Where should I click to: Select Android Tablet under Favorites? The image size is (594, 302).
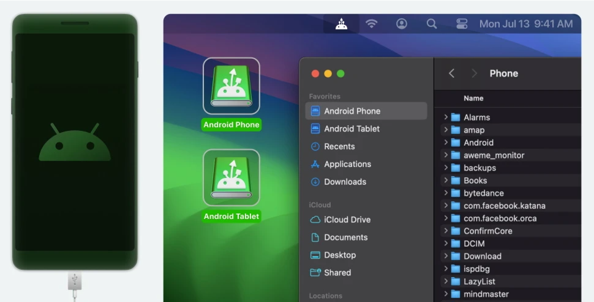click(x=352, y=129)
